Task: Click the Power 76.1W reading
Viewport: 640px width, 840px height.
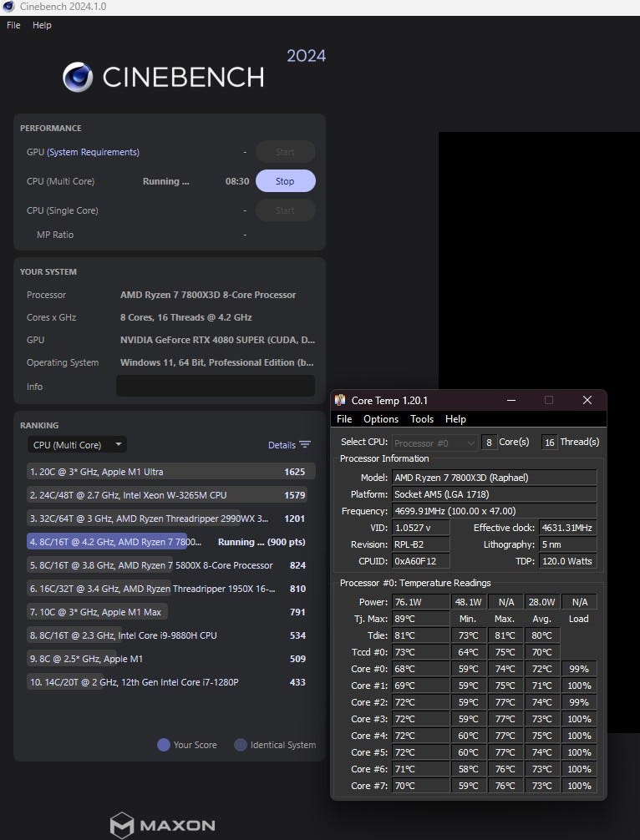Action: pyautogui.click(x=421, y=601)
